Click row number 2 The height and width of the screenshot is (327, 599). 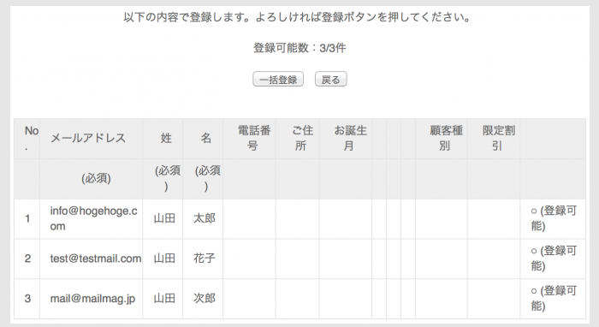(27, 259)
